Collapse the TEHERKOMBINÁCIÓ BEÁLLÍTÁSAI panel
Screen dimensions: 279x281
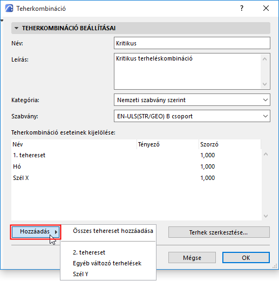point(17,28)
